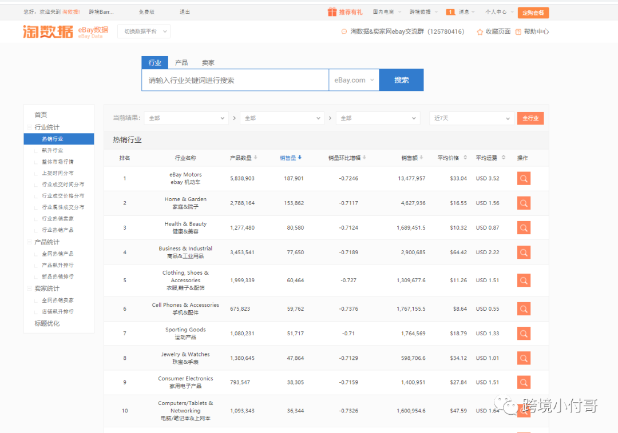Click magnifier icon in eBay Motors row
Screen dimensions: 618x433
pos(524,179)
